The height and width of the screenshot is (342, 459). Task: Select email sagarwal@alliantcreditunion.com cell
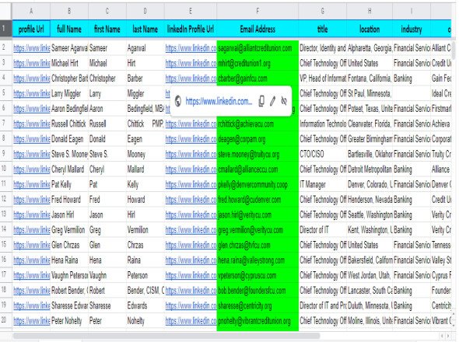pyautogui.click(x=258, y=48)
